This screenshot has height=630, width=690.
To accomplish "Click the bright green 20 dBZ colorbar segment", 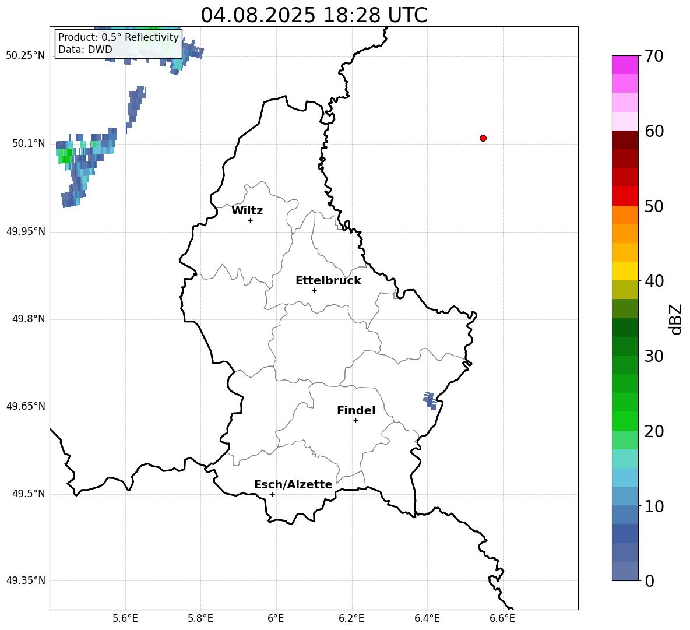I will click(x=625, y=421).
